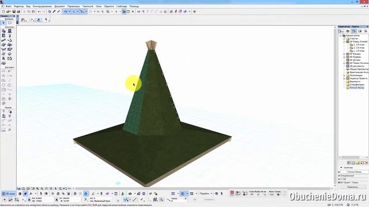369x207 pixels.
Task: Select the Arrow tool in the toolbox
Action: pyautogui.click(x=3, y=23)
